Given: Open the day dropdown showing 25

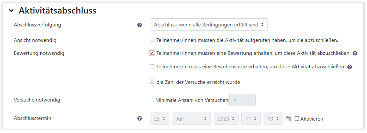Looking at the screenshot, I should click(160, 119).
